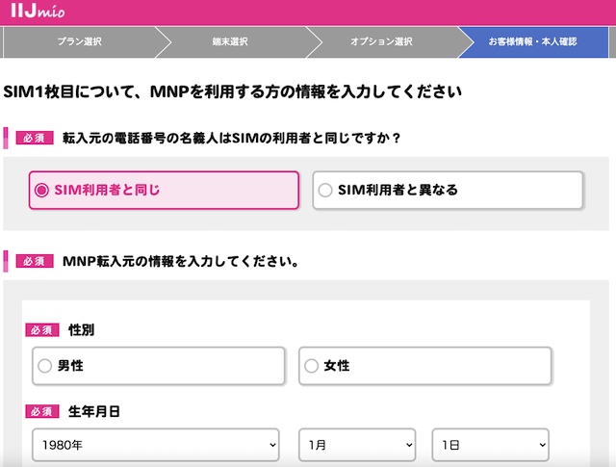
Task: Go to the オプション選択 step
Action: coord(381,42)
